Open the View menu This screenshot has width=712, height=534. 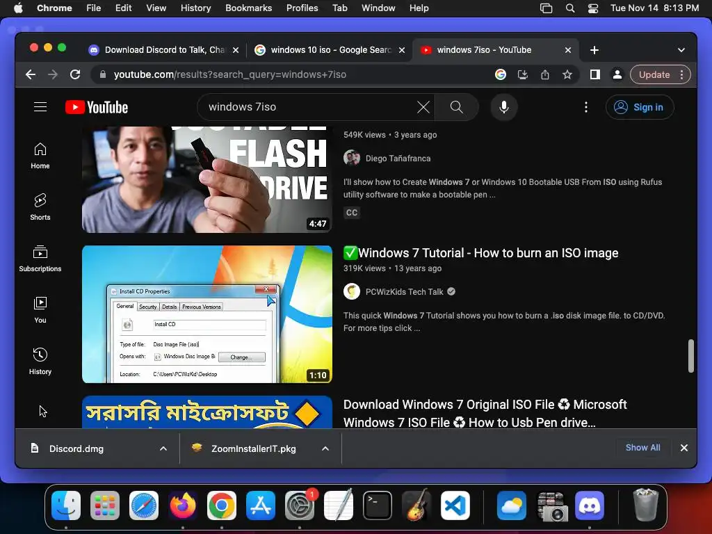156,8
